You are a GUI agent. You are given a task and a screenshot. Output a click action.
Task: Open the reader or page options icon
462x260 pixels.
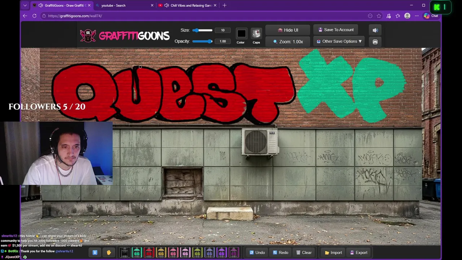click(370, 16)
